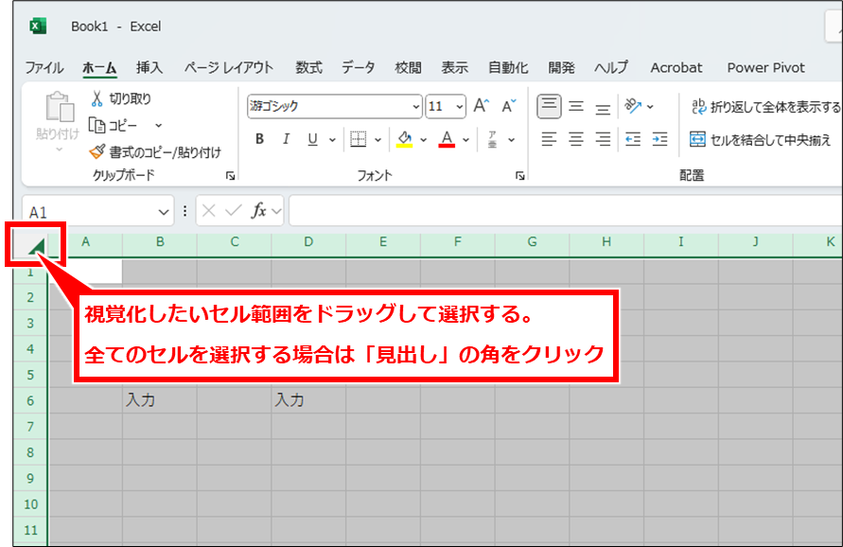Open the Font group dialog launcher
Image resolution: width=843 pixels, height=547 pixels.
click(x=519, y=176)
